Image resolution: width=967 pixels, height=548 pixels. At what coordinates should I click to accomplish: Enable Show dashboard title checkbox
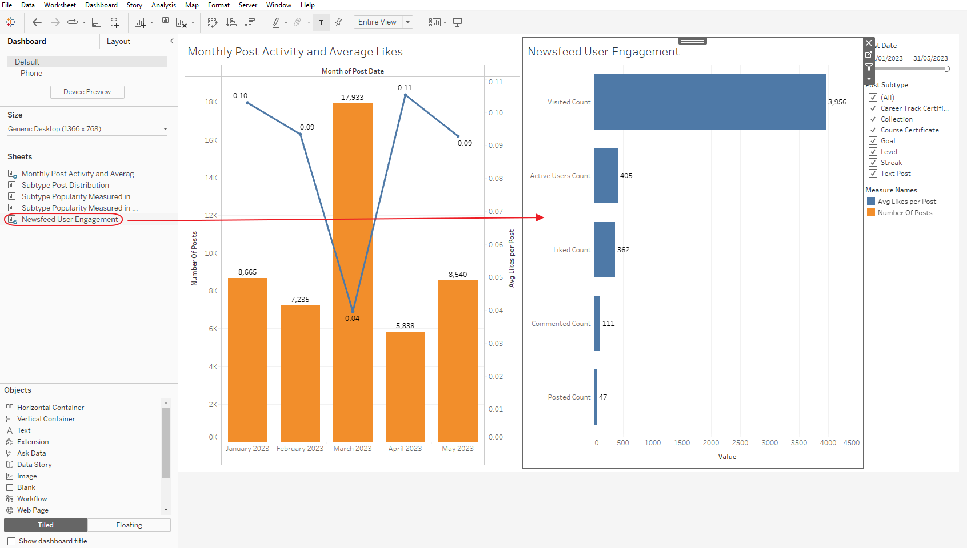(x=11, y=541)
